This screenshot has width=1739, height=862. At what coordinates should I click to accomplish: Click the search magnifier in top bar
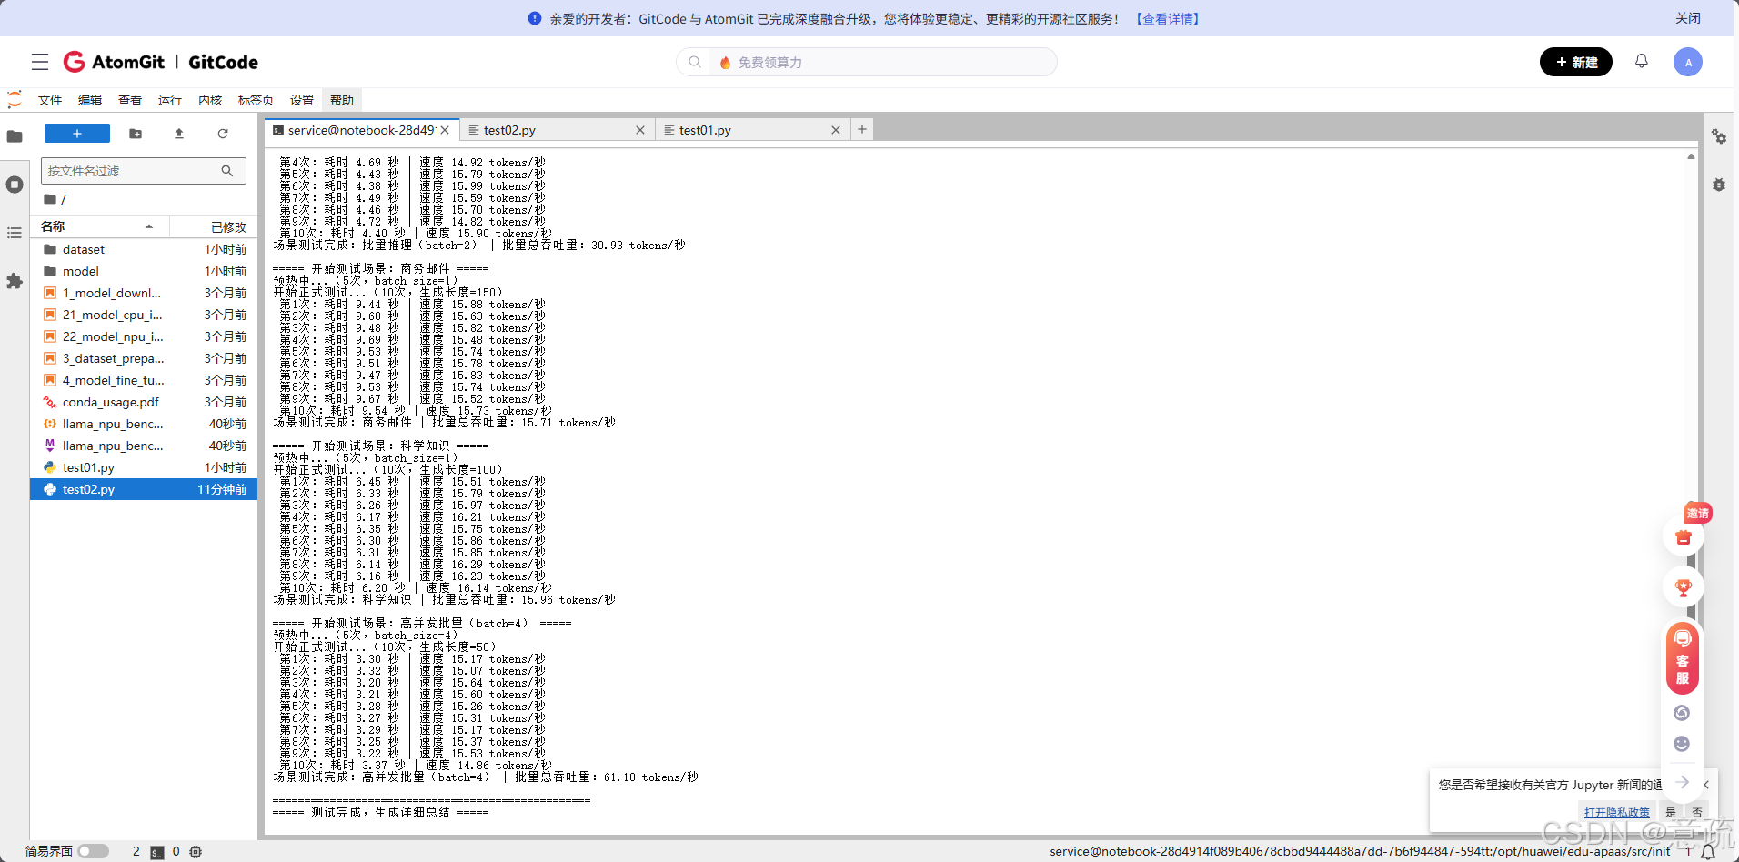(695, 62)
